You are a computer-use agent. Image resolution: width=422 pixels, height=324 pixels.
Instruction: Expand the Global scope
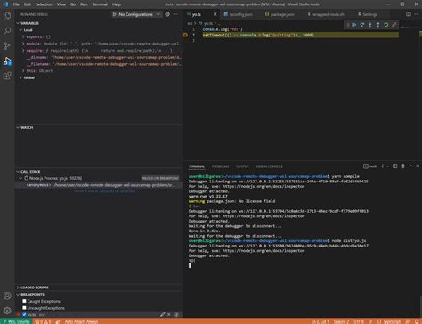[20, 77]
